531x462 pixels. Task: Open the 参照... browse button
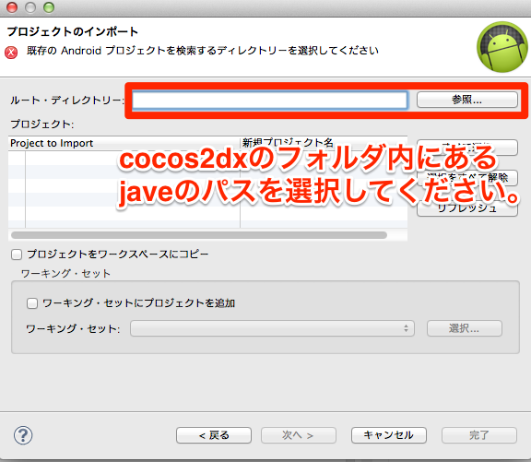click(x=467, y=100)
